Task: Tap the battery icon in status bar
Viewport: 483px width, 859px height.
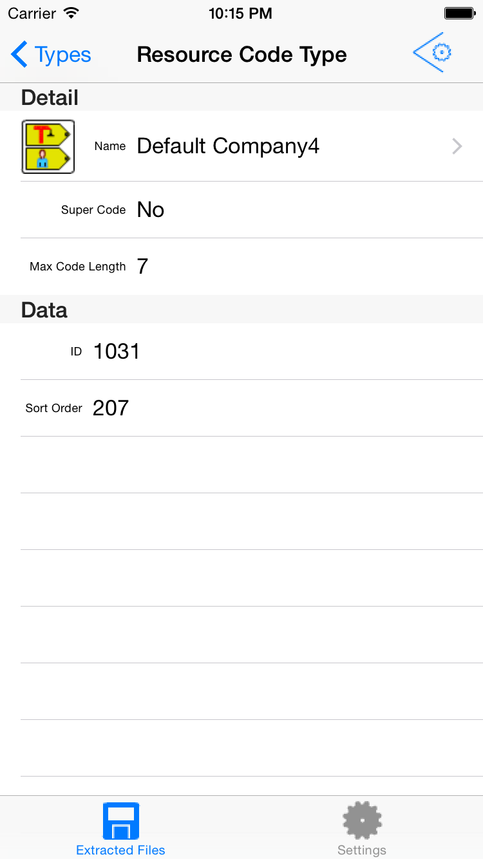Action: click(459, 13)
